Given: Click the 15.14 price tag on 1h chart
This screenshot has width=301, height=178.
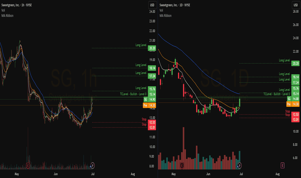Looking at the screenshot, I should coord(152,94).
